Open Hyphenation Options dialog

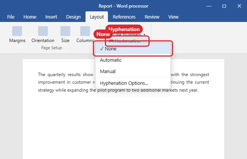coord(133,83)
